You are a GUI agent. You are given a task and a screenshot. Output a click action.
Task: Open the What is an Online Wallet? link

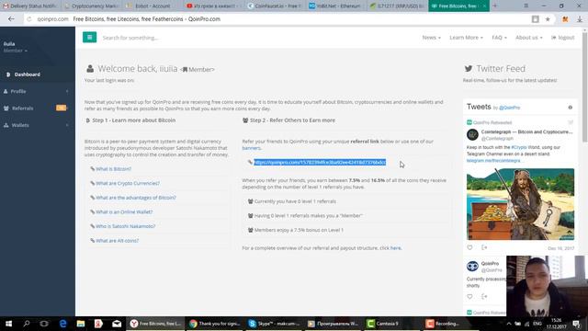click(x=124, y=211)
